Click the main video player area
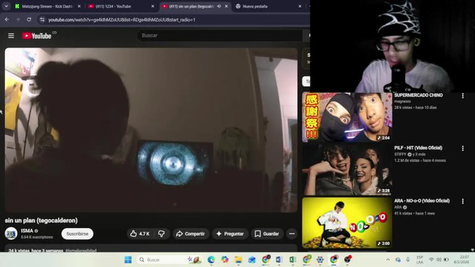The image size is (475, 267). pos(151,130)
